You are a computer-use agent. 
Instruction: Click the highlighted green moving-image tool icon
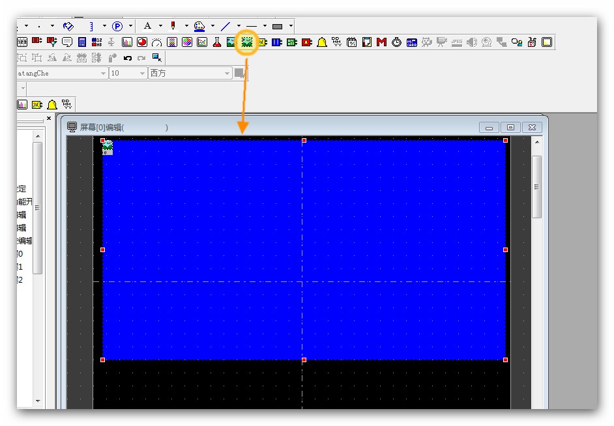pyautogui.click(x=247, y=42)
